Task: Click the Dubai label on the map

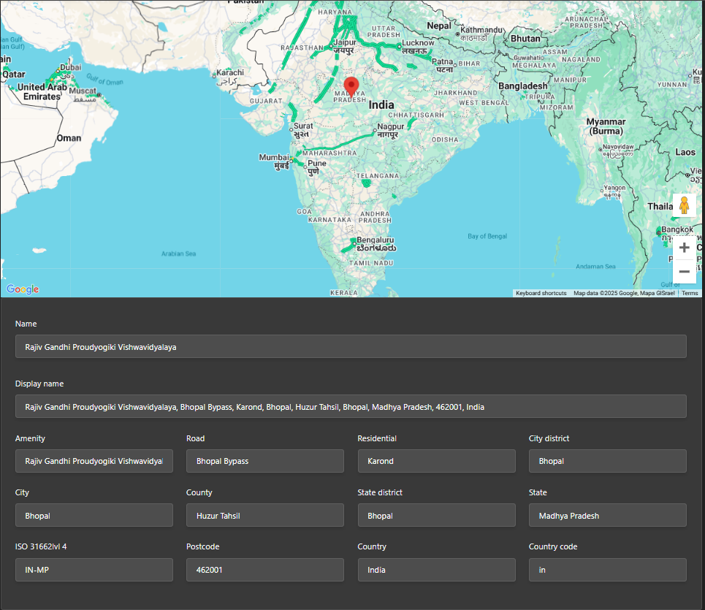Action: pos(71,67)
